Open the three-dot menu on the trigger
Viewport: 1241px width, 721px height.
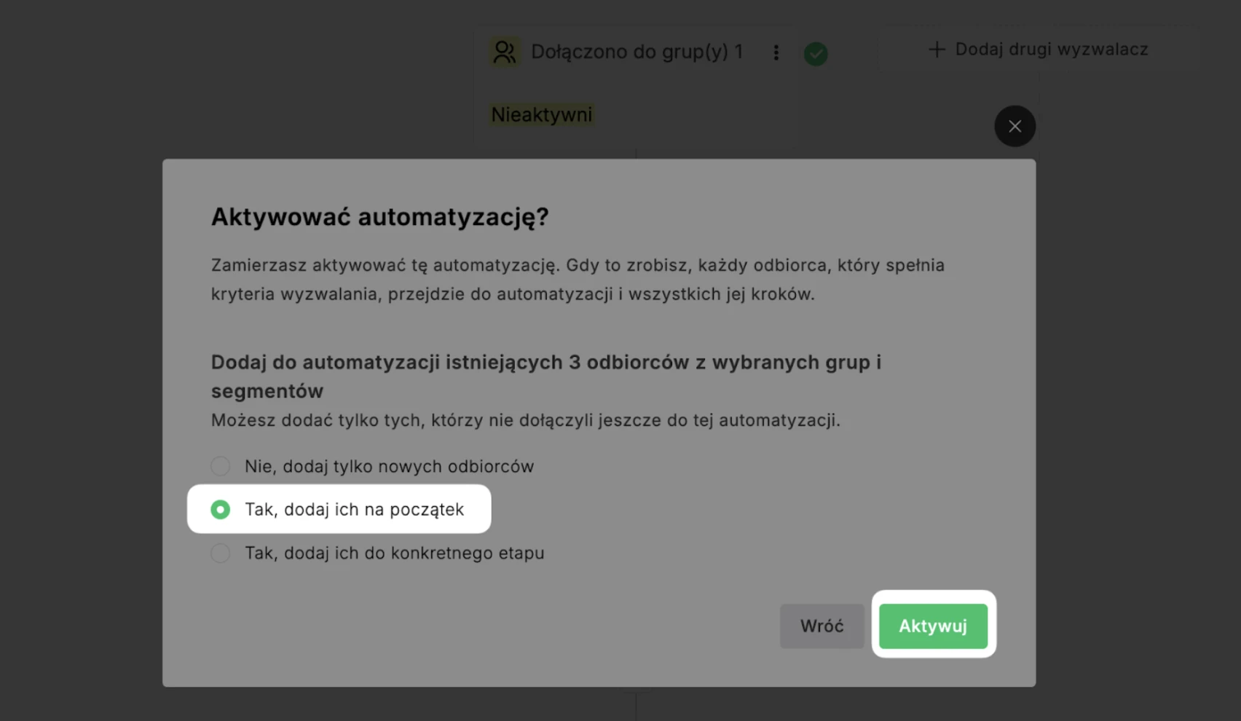(x=776, y=52)
